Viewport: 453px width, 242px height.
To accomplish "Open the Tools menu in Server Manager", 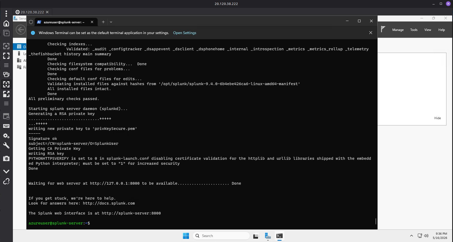I will click(414, 30).
